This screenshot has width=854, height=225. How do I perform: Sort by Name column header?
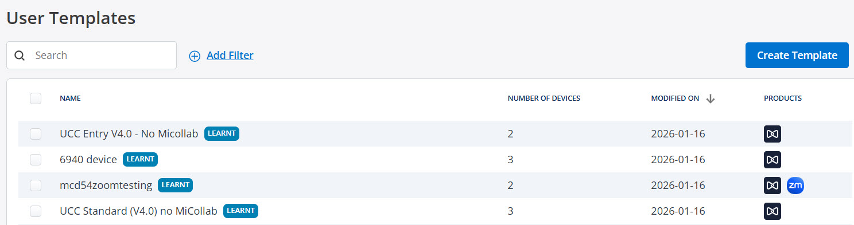tap(70, 98)
